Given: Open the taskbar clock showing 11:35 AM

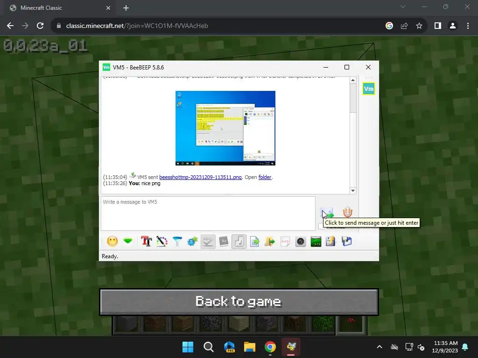Looking at the screenshot, I should click(445, 347).
